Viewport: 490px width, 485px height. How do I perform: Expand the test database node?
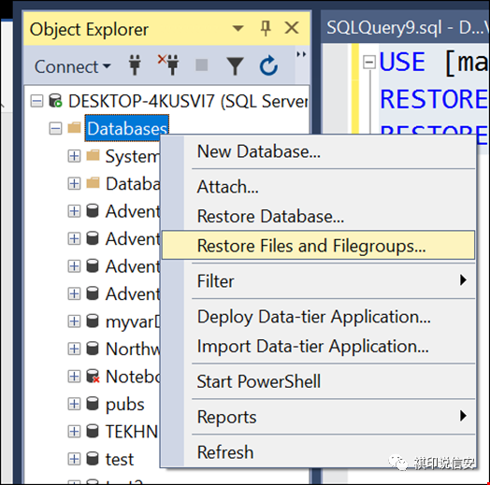tap(74, 459)
